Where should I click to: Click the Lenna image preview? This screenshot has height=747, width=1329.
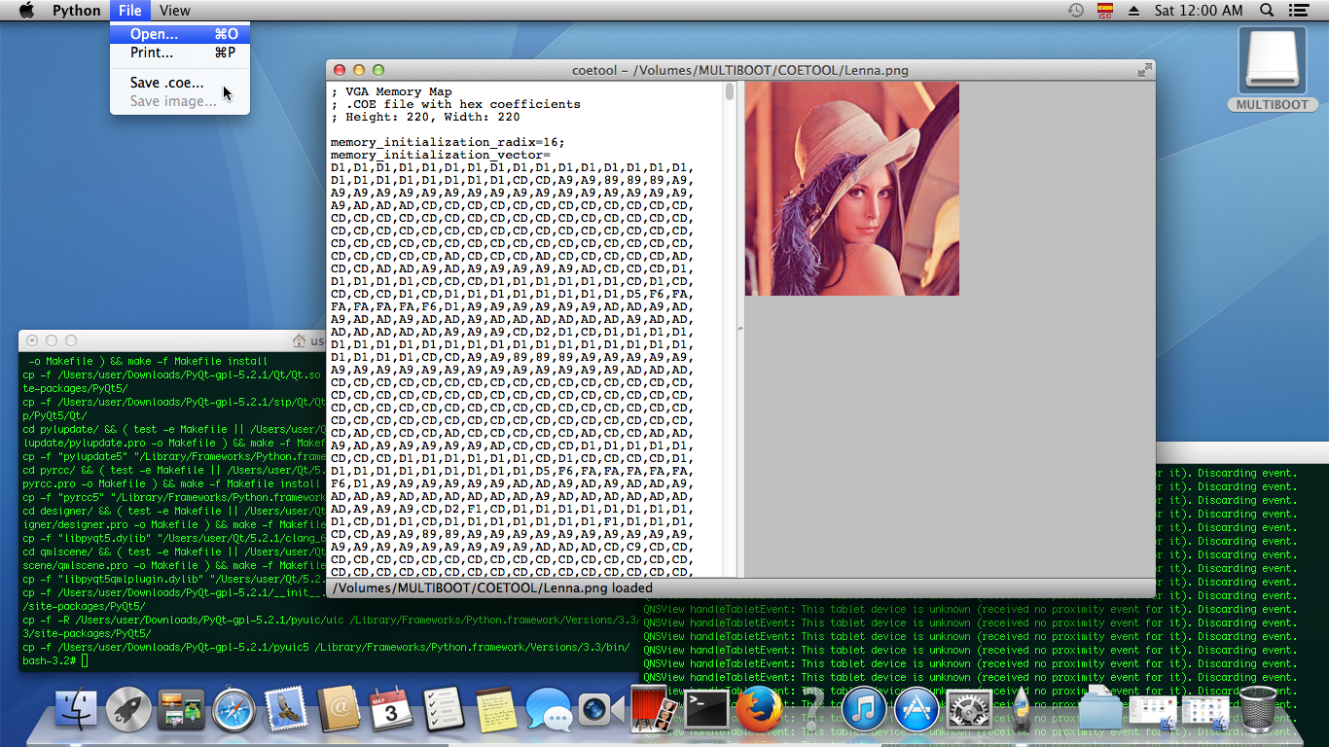point(851,189)
